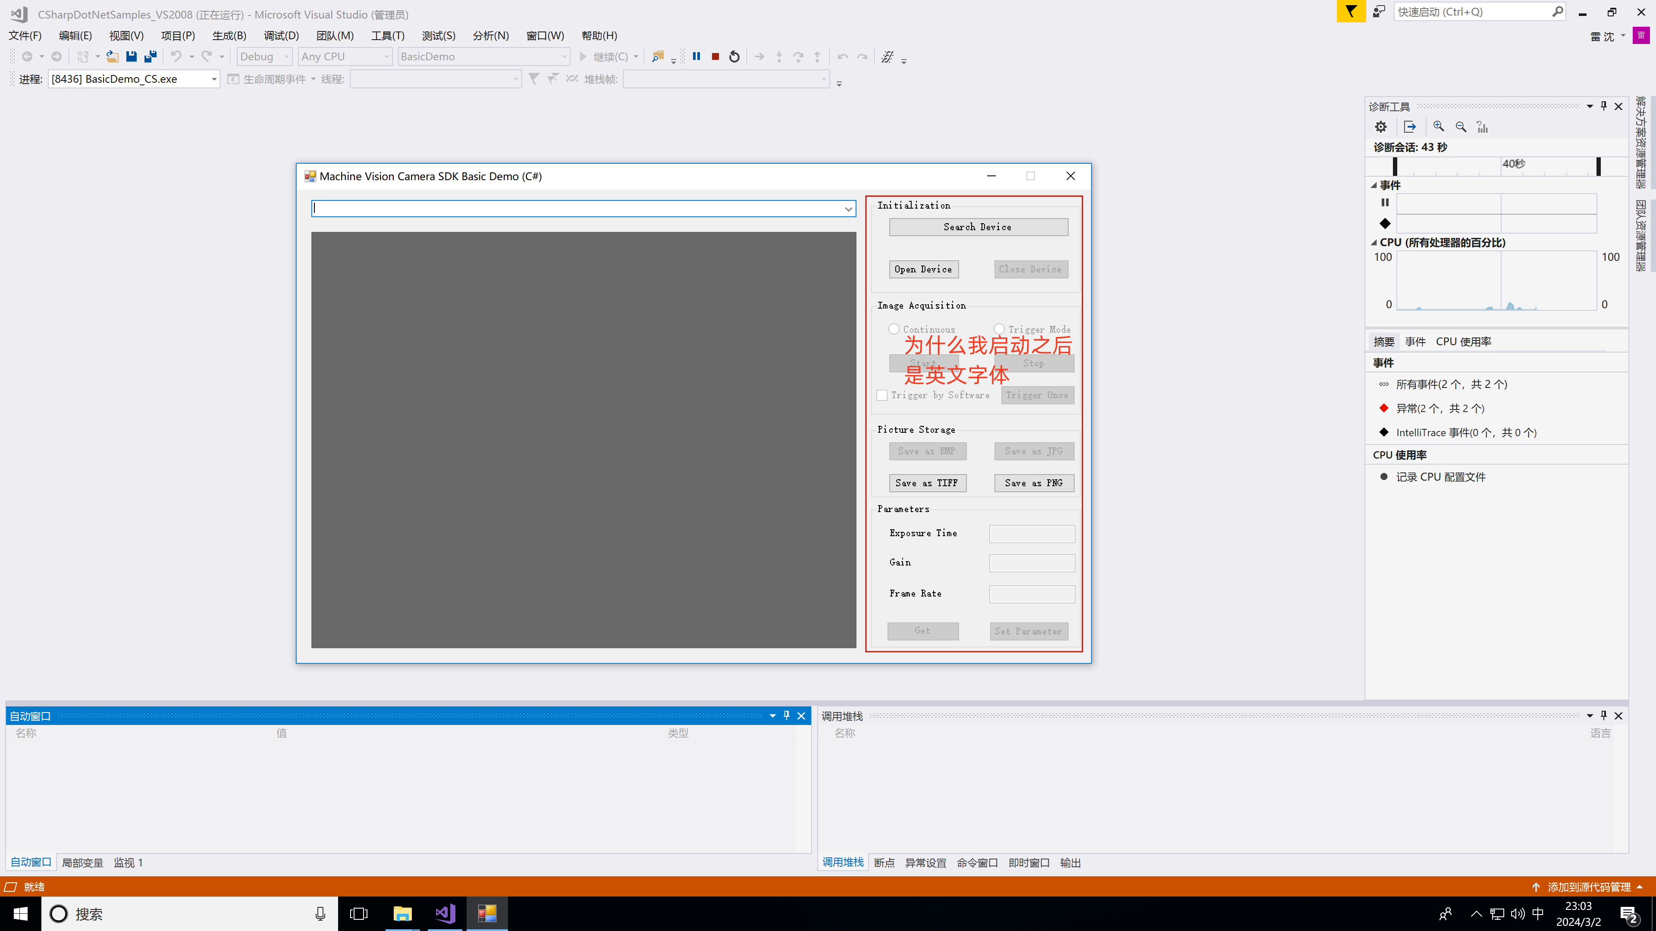Open the Debug (调试) menu

tap(281, 35)
